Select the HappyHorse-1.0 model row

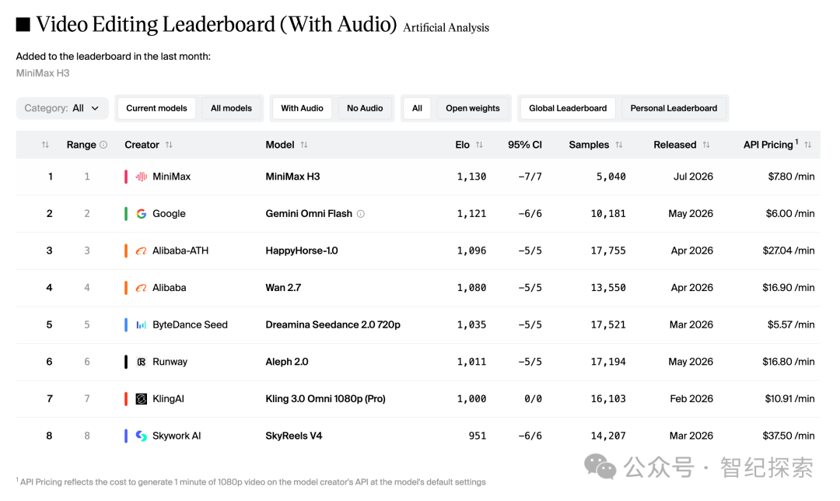point(418,250)
